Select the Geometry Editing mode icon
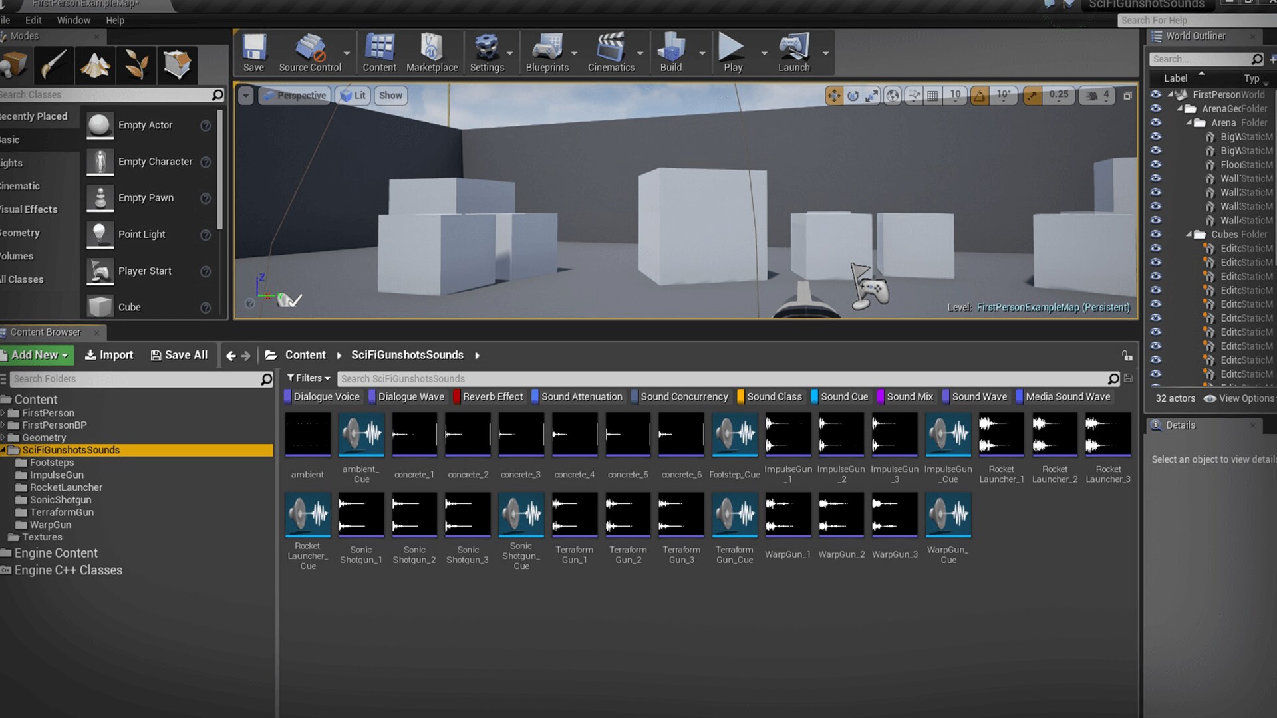 [177, 64]
